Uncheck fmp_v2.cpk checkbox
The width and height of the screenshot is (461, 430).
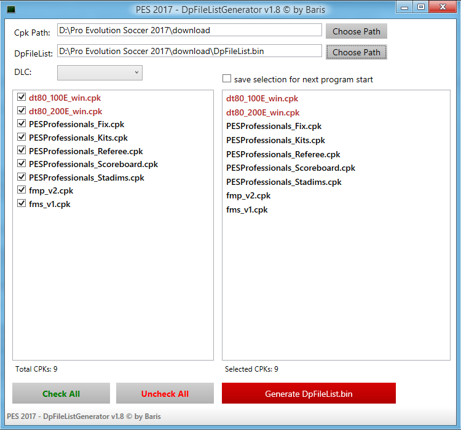tap(22, 190)
